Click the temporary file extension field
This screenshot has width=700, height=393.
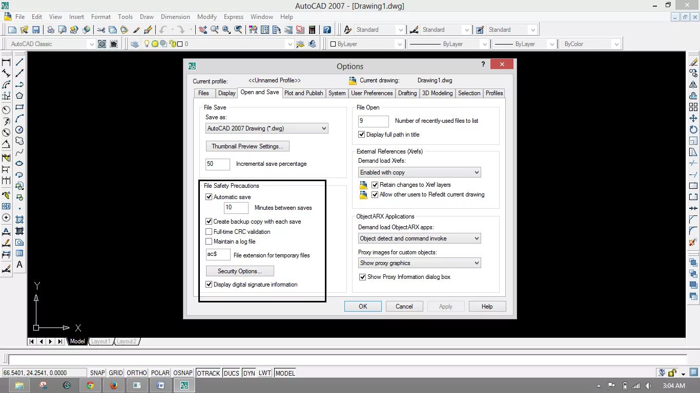click(x=218, y=254)
